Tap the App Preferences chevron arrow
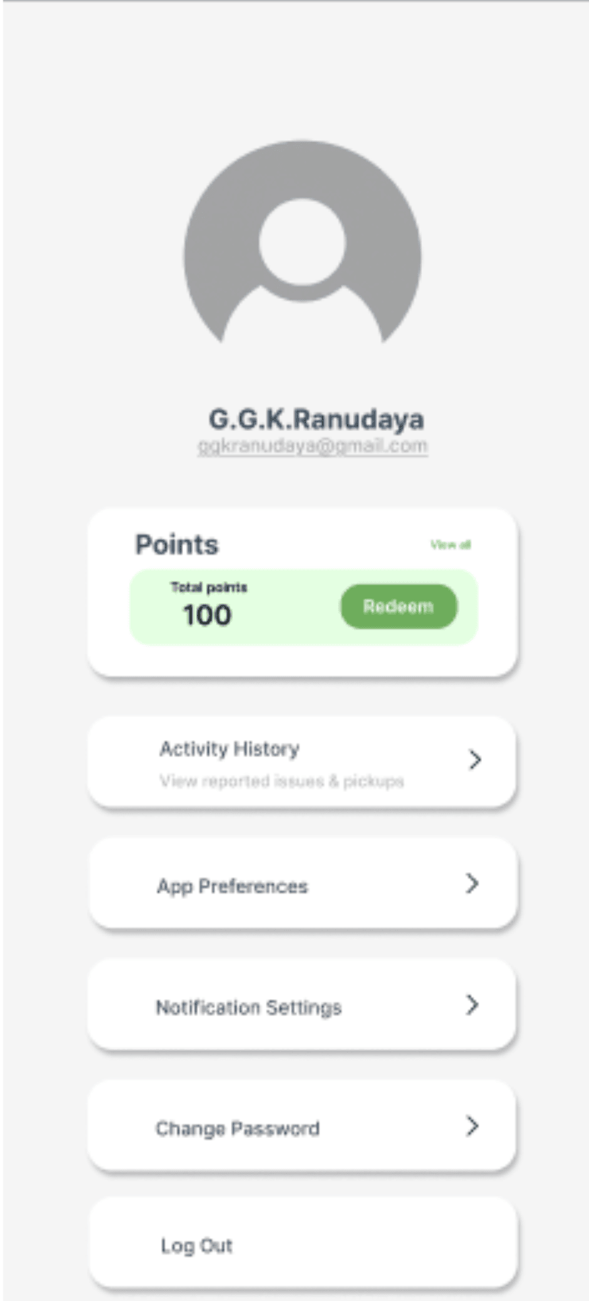This screenshot has height=1301, width=589. 473,883
